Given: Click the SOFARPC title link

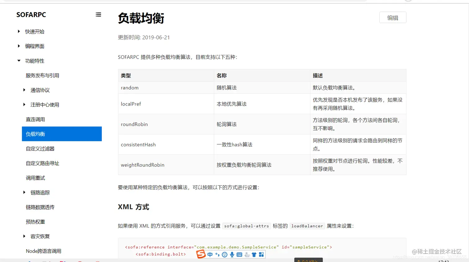Looking at the screenshot, I should (x=31, y=15).
